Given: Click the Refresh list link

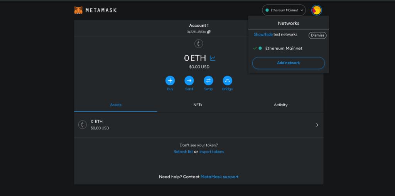Looking at the screenshot, I should (x=183, y=152).
